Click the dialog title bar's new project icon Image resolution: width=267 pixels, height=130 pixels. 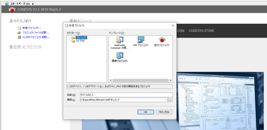(66, 26)
